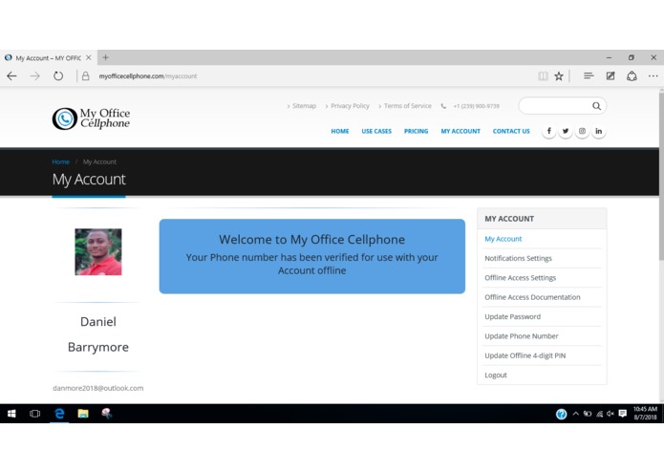Screen dimensions: 664x472
Task: Click the My Office Cellphone logo
Action: (91, 118)
